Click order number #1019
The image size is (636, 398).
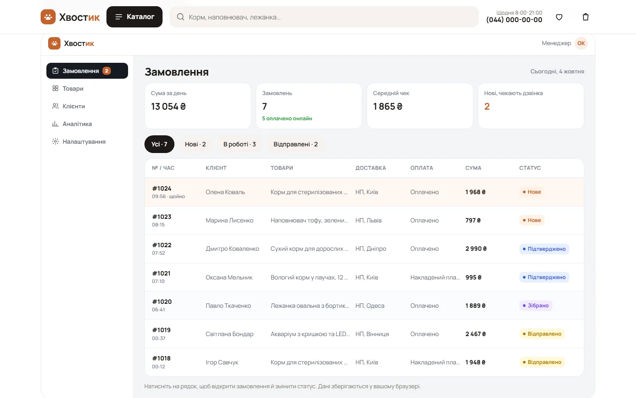[x=161, y=330]
